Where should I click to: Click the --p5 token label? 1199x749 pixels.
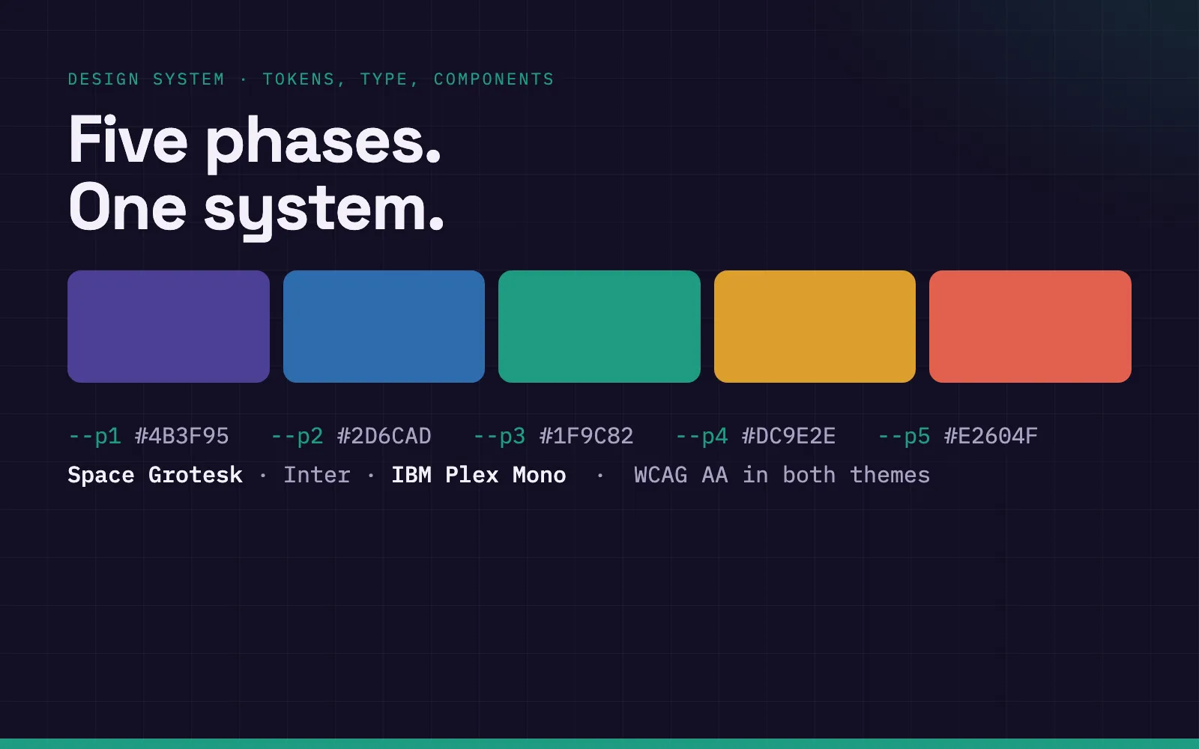904,436
